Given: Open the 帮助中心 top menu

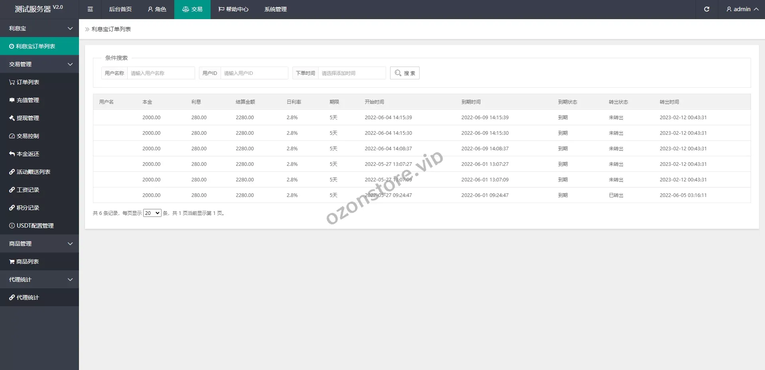Looking at the screenshot, I should point(233,9).
